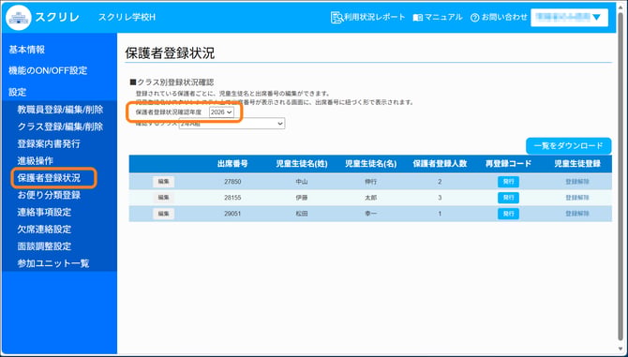Open the 利用状況レポート report icon
The height and width of the screenshot is (357, 628).
pos(336,18)
